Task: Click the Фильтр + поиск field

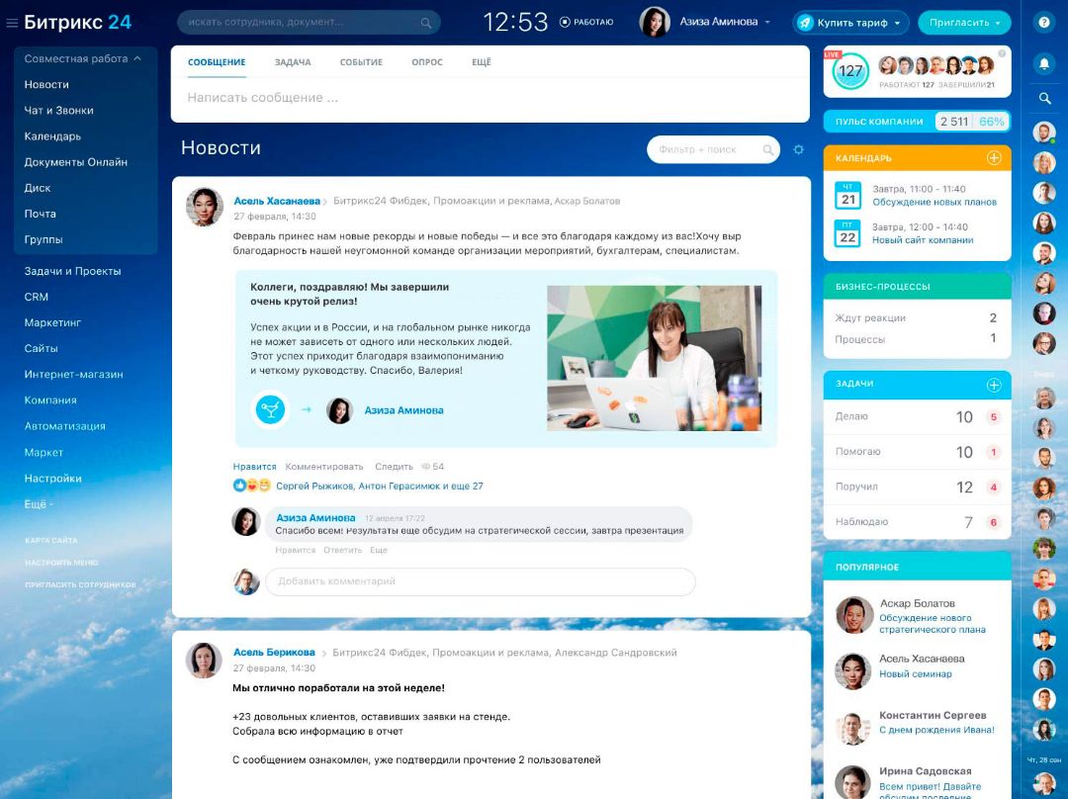Action: [x=713, y=149]
